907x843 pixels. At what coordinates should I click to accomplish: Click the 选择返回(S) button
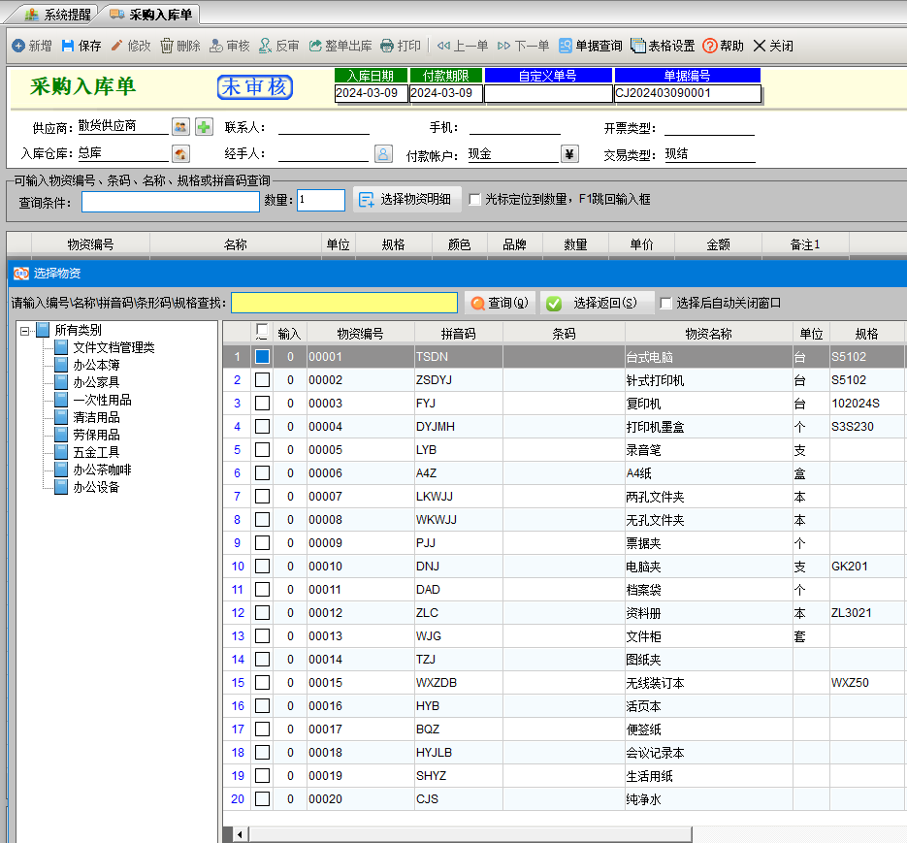point(596,304)
